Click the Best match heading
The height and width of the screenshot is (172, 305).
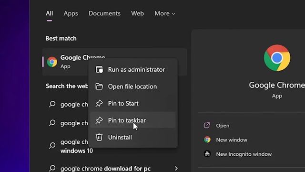pyautogui.click(x=61, y=38)
